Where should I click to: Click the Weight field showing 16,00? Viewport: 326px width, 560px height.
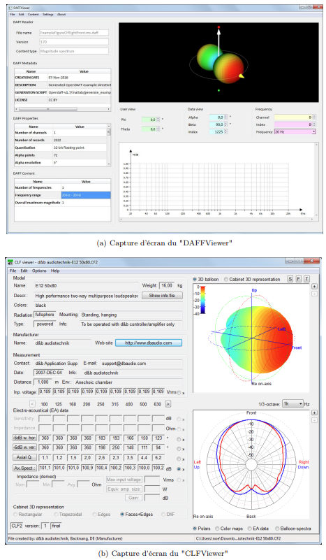tap(168, 285)
